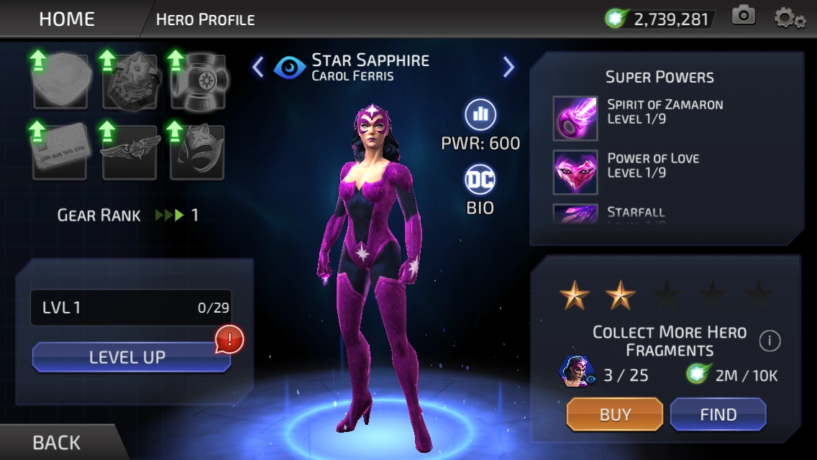This screenshot has height=460, width=817.
Task: Tap the first gear slot in top row
Action: tap(60, 81)
